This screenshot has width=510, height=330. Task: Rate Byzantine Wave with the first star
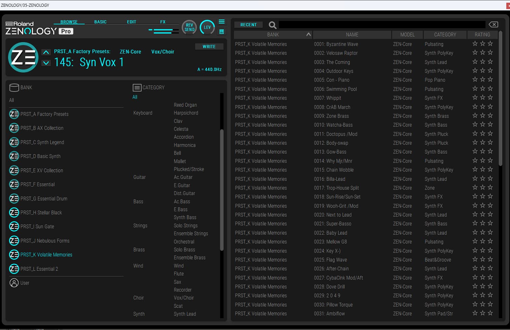475,44
